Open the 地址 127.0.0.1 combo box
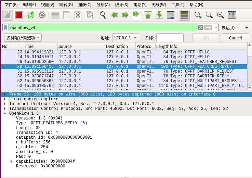The image size is (252, 178). (125, 38)
